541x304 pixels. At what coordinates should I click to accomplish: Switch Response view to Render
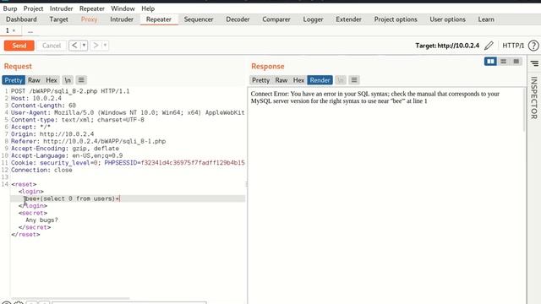(320, 80)
